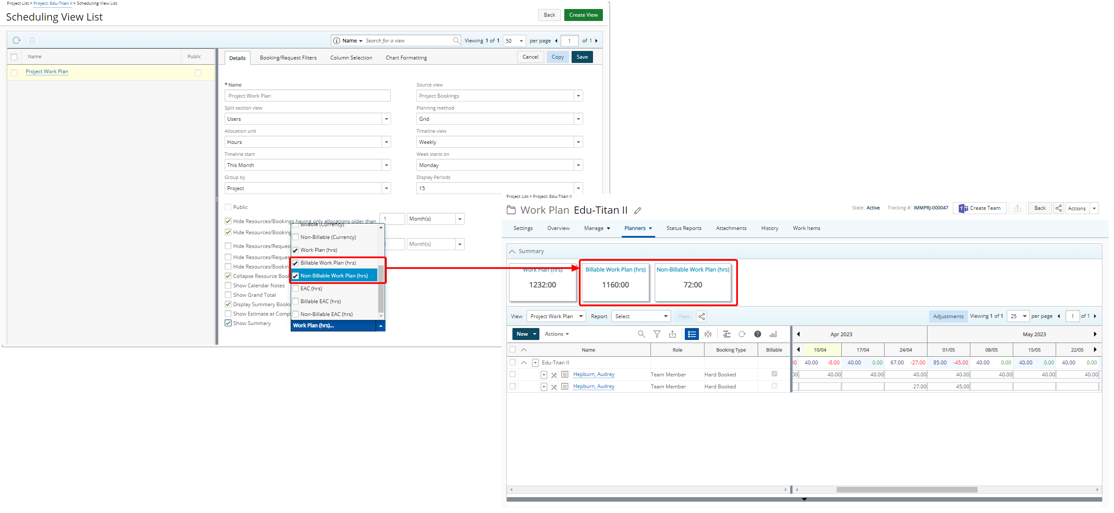Share the selected view using icon beside View button
The height and width of the screenshot is (513, 1114).
702,316
